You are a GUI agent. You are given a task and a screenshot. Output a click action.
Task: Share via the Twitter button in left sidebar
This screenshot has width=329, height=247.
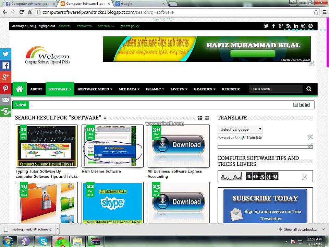(5, 54)
